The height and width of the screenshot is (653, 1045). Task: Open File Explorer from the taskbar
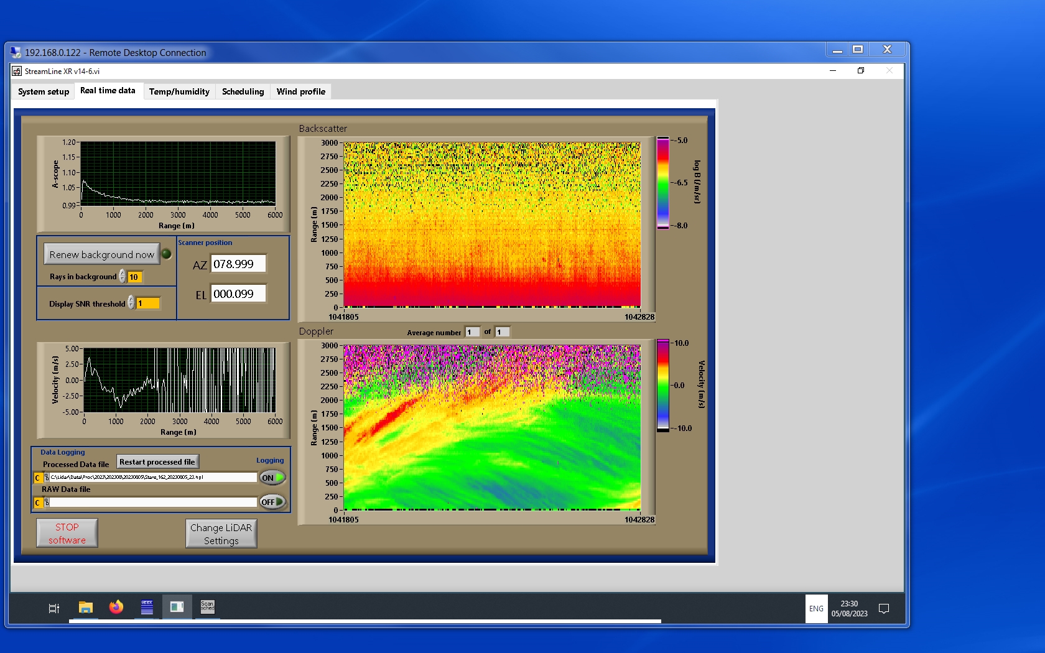[x=86, y=607]
